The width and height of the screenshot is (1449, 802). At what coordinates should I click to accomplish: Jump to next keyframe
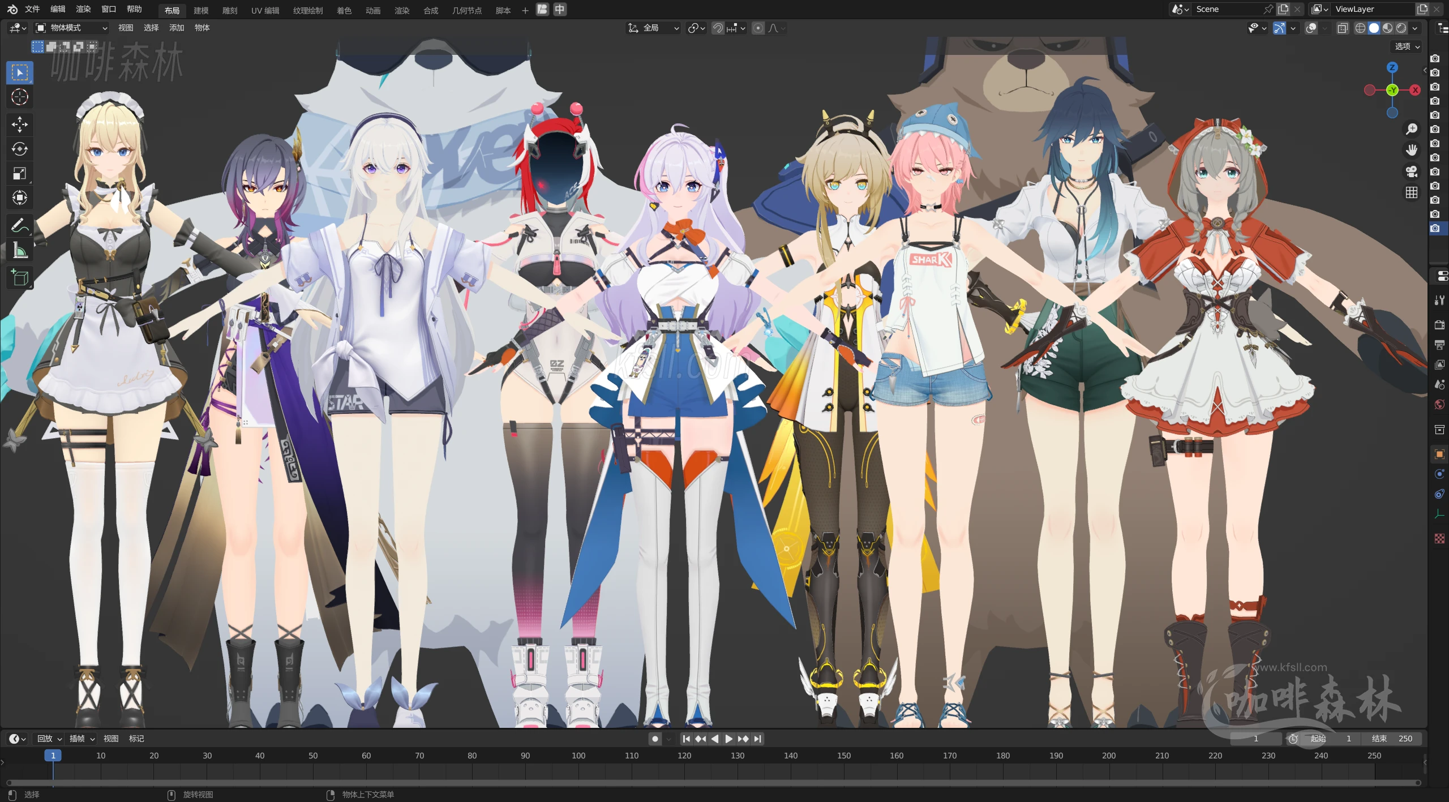point(743,739)
